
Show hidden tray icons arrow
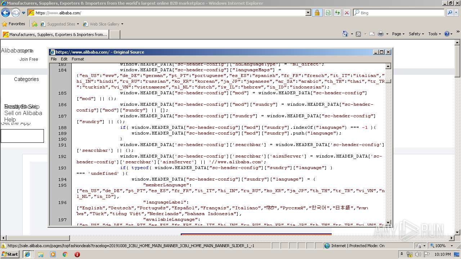[402, 254]
